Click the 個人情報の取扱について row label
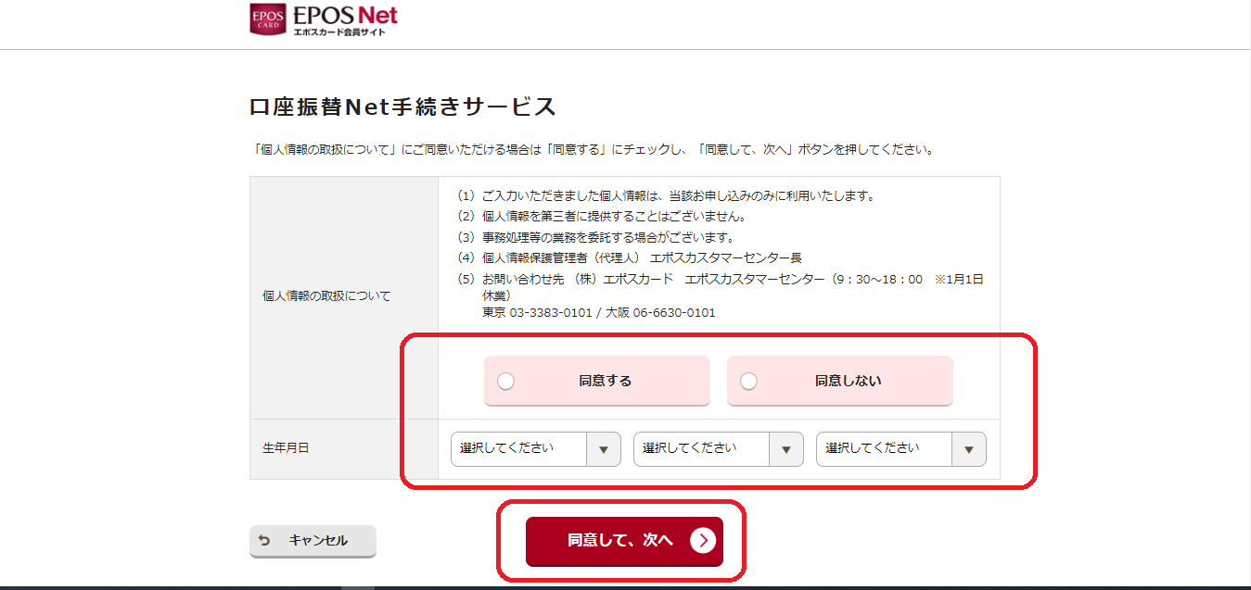1251x590 pixels. [x=326, y=296]
